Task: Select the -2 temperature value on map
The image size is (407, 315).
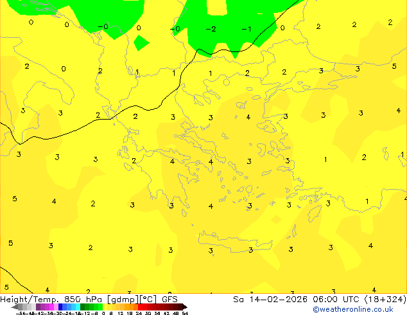Action: click(211, 29)
